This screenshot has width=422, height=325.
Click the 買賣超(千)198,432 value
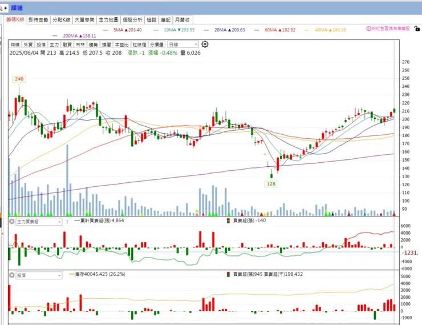[283, 274]
